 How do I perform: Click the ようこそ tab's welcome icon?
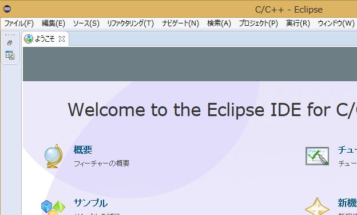pos(29,39)
